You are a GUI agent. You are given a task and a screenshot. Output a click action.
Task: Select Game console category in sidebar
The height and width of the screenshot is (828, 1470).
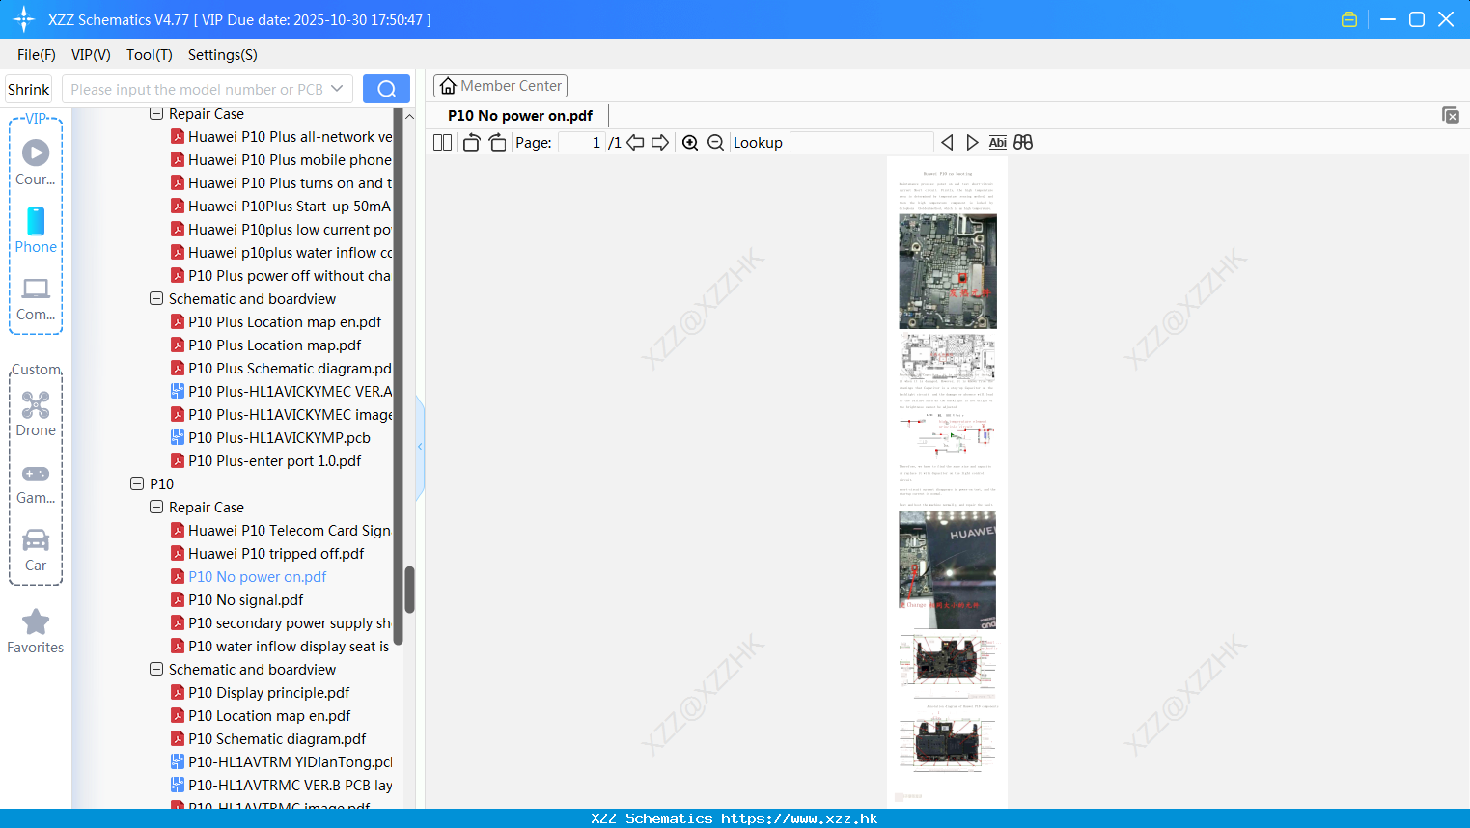(x=36, y=483)
